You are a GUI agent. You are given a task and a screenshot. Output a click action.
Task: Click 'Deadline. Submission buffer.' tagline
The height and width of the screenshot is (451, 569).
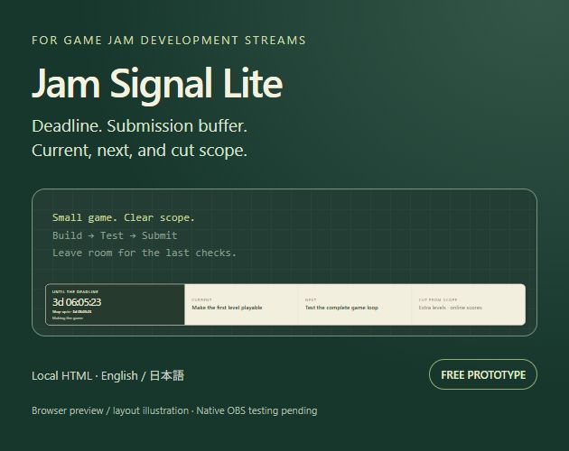pyautogui.click(x=139, y=126)
